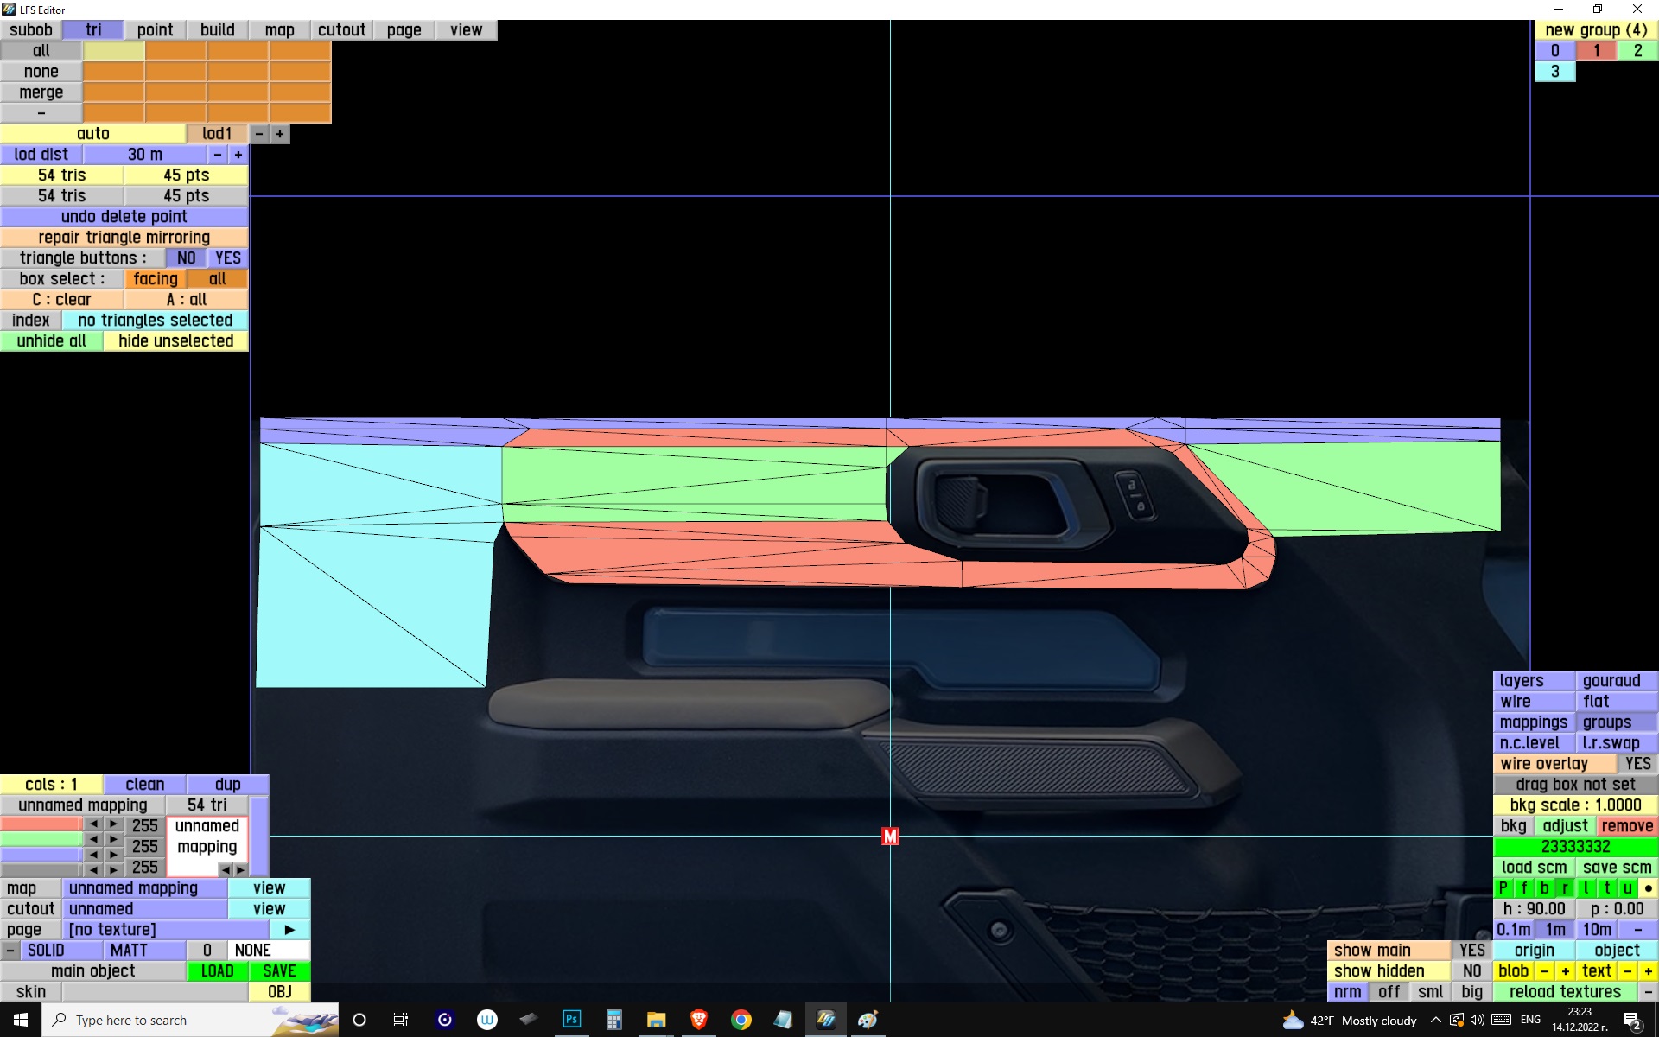This screenshot has height=1037, width=1659.
Task: Click the green color decrease arrow
Action: pyautogui.click(x=93, y=839)
